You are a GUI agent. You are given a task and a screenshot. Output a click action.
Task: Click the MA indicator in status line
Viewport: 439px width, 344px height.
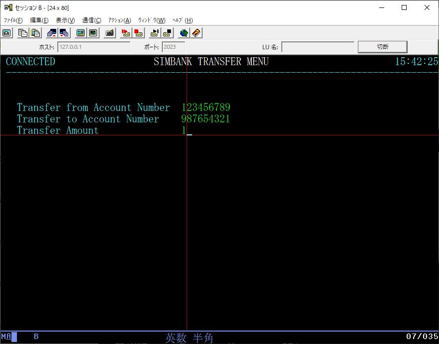click(6, 336)
